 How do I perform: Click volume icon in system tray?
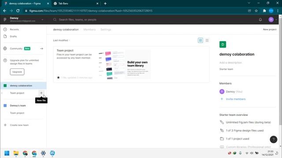(x=252, y=153)
